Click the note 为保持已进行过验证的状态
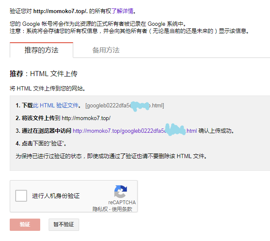The width and height of the screenshot is (270, 241). (111, 156)
